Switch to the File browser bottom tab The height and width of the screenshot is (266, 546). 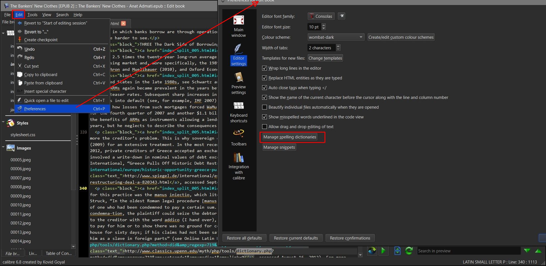13,253
